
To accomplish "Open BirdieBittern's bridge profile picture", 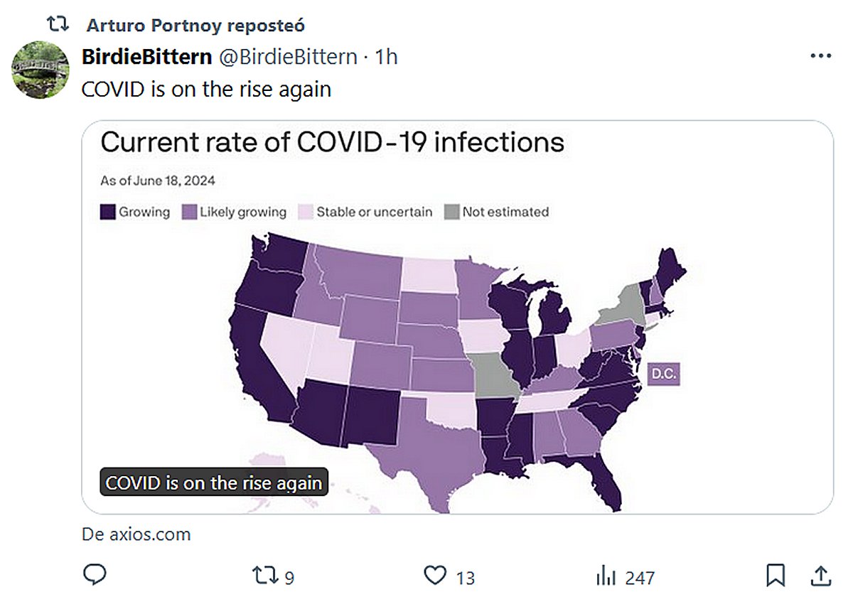I will tap(41, 70).
